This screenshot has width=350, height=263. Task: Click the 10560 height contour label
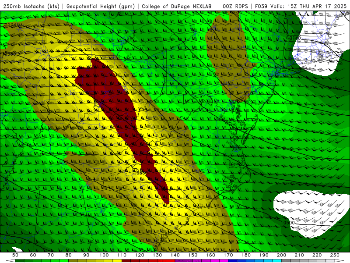pyautogui.click(x=140, y=173)
